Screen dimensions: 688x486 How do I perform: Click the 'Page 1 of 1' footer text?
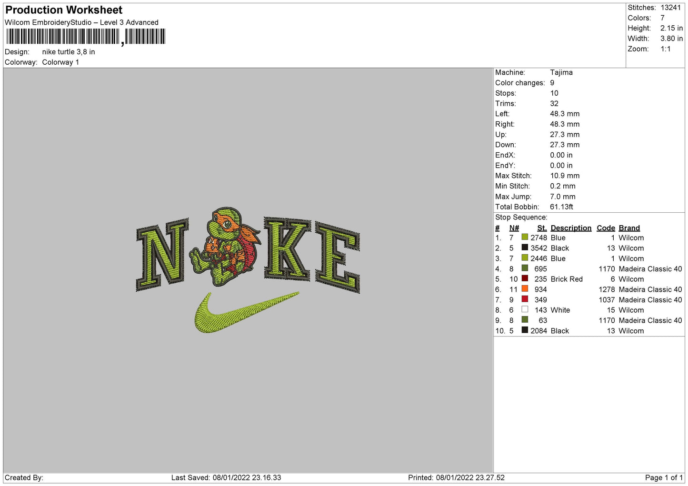point(664,477)
